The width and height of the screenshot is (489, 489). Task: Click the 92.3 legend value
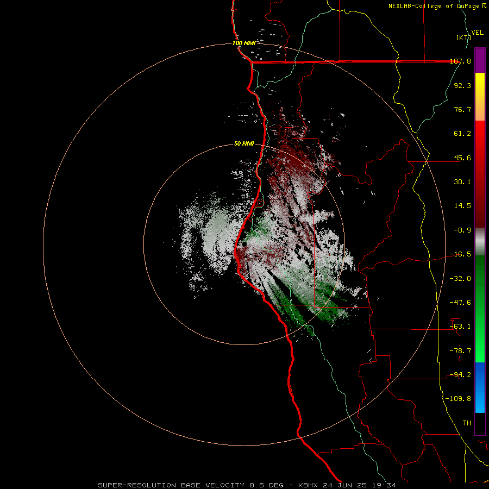coord(462,85)
